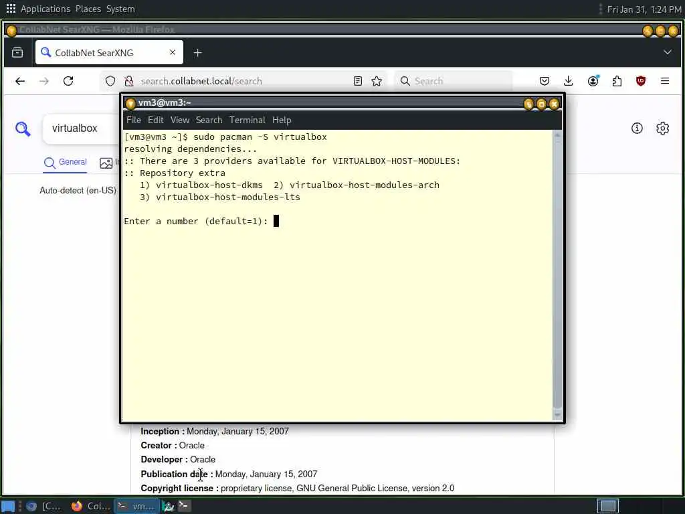The width and height of the screenshot is (685, 514).
Task: Click the second terminal icon in taskbar
Action: click(184, 506)
